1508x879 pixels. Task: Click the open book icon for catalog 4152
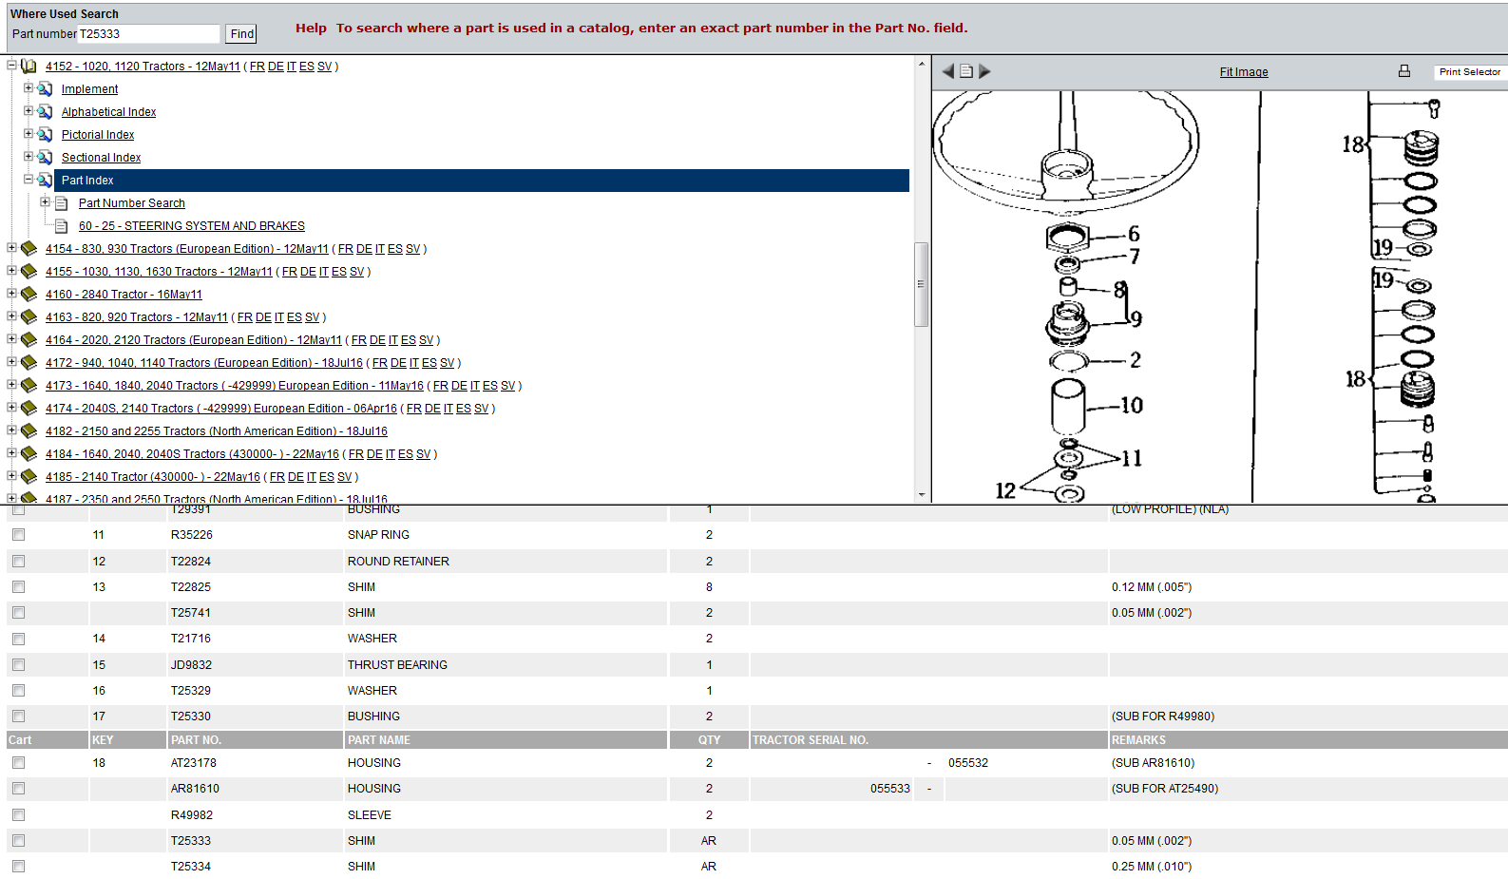(x=29, y=67)
